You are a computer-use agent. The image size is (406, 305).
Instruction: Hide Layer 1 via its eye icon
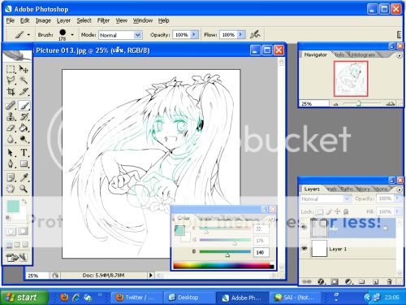click(304, 248)
